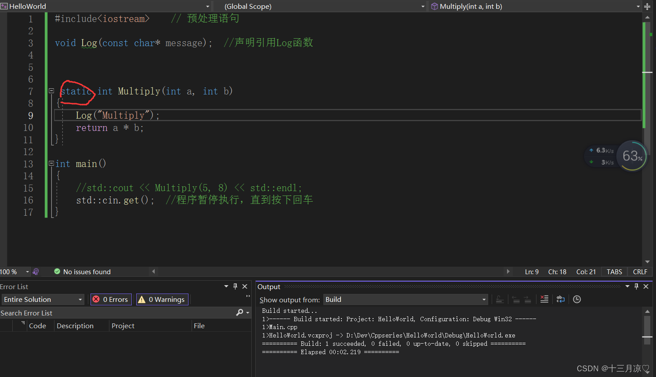The height and width of the screenshot is (377, 656).
Task: Toggle the 0 Errors filter
Action: pos(110,299)
